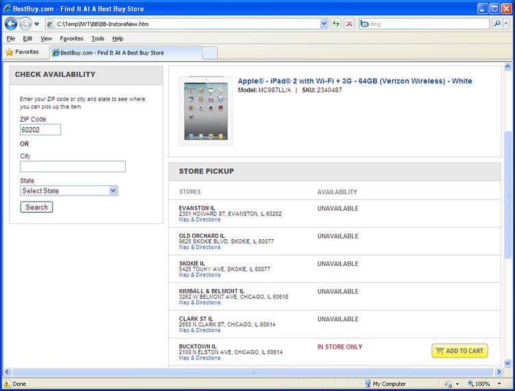The image size is (515, 391).
Task: Click the SKU 2340487 text
Action: coord(322,90)
